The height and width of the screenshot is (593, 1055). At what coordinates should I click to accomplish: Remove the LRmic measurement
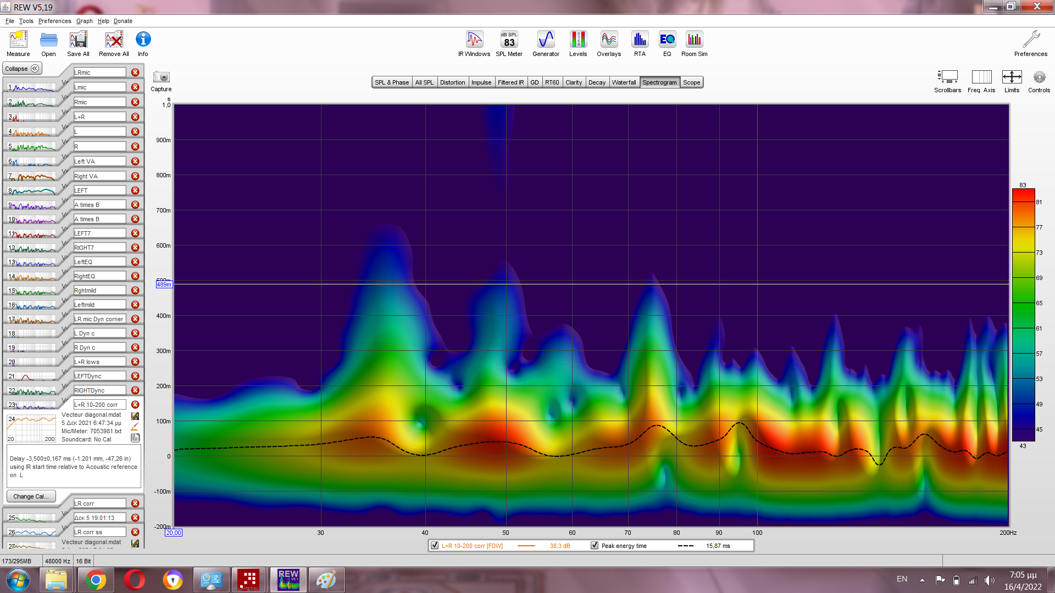(135, 72)
